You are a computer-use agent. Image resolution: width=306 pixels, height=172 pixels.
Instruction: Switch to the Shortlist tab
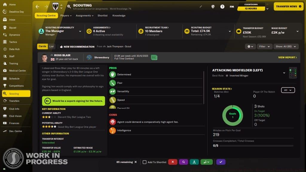pos(102,16)
